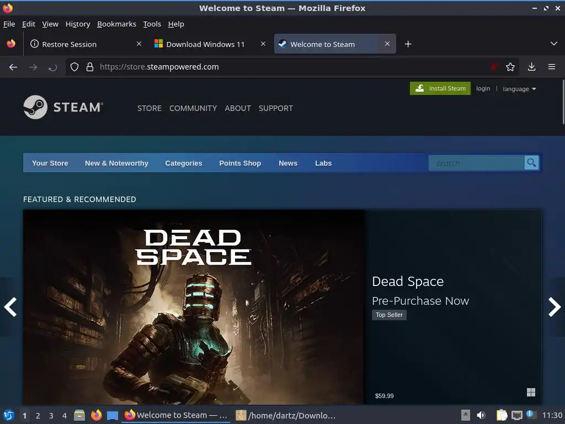
Task: Switch to the Restore Session tab
Action: pyautogui.click(x=84, y=44)
